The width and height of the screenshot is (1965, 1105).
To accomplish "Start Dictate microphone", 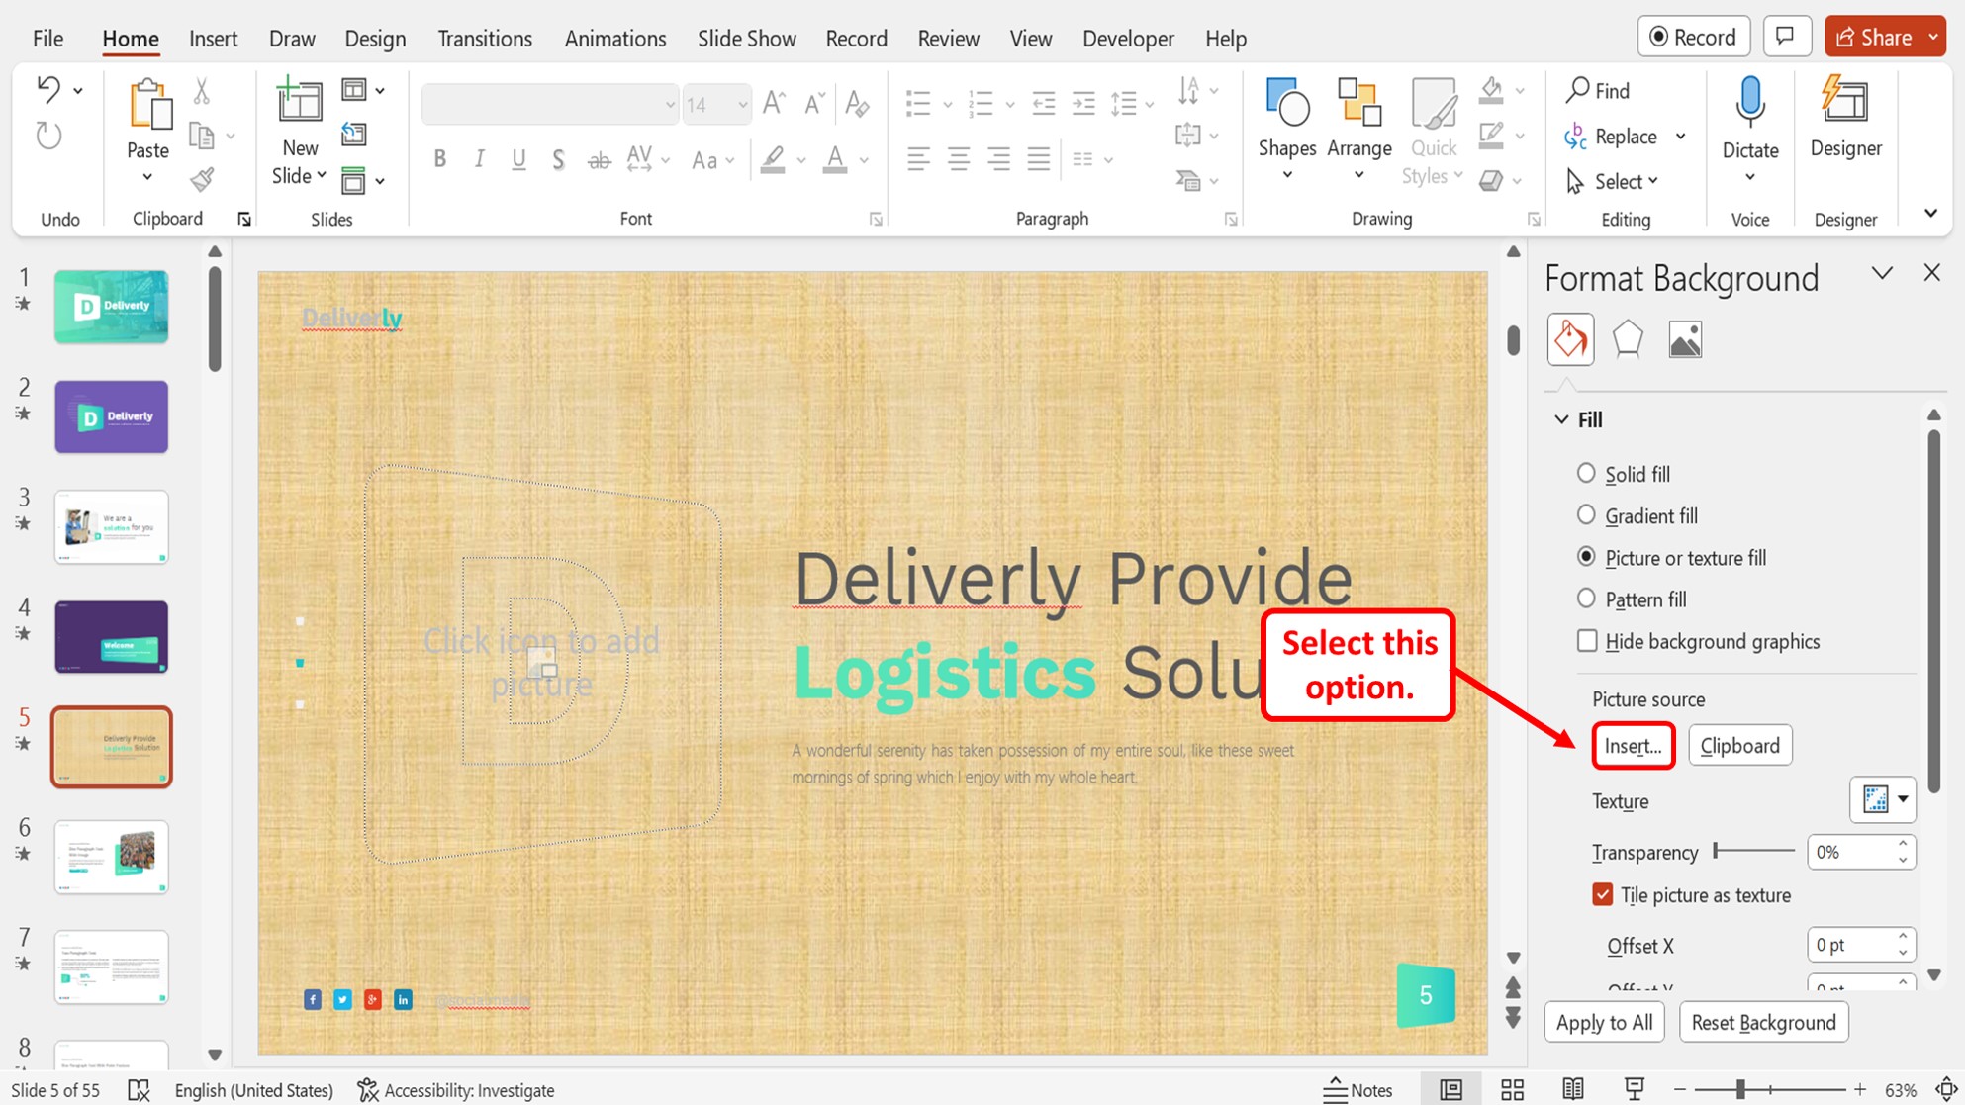I will (x=1750, y=103).
